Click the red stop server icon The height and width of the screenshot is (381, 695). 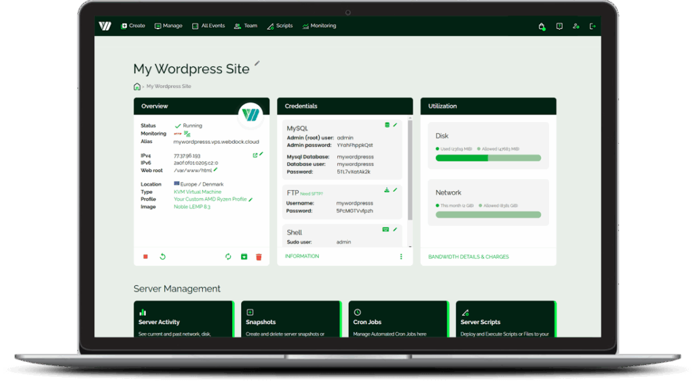[x=145, y=257]
